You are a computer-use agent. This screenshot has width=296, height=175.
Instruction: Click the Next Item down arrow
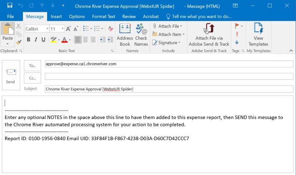53,6
